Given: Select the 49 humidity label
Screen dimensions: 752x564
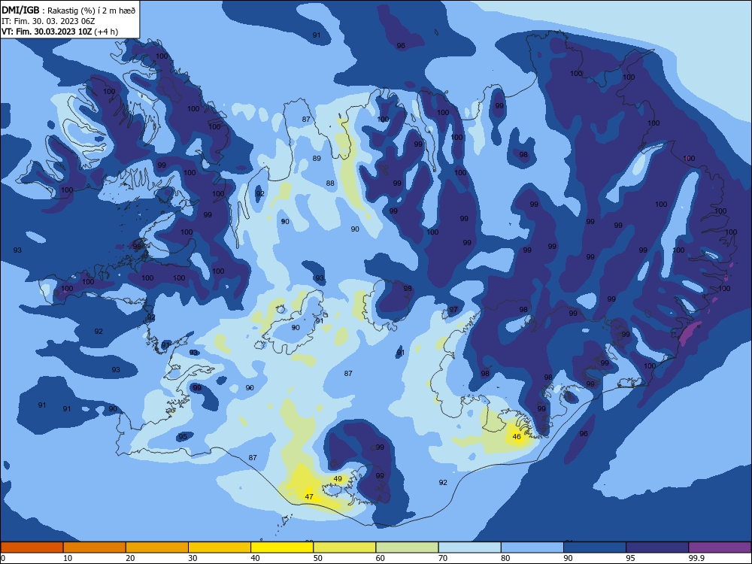Looking at the screenshot, I should pyautogui.click(x=338, y=478).
